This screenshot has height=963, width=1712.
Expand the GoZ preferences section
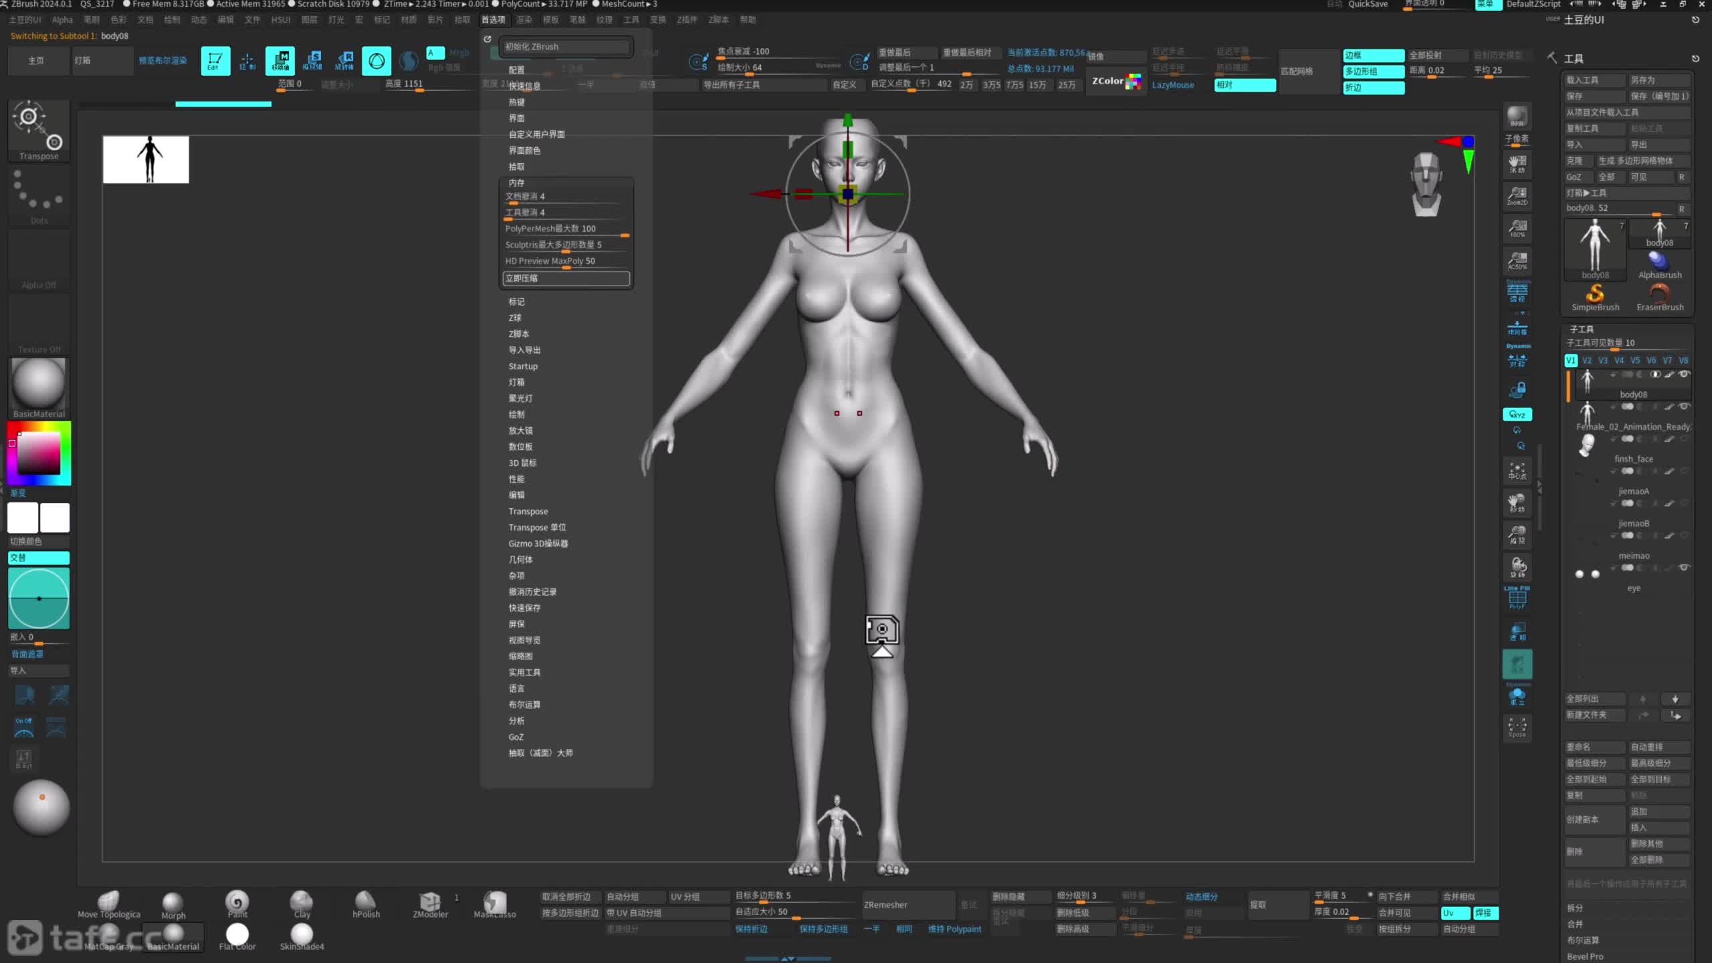point(516,737)
